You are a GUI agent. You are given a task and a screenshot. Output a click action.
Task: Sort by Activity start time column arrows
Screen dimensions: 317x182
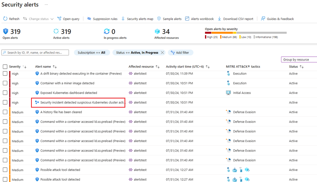[x=208, y=67]
